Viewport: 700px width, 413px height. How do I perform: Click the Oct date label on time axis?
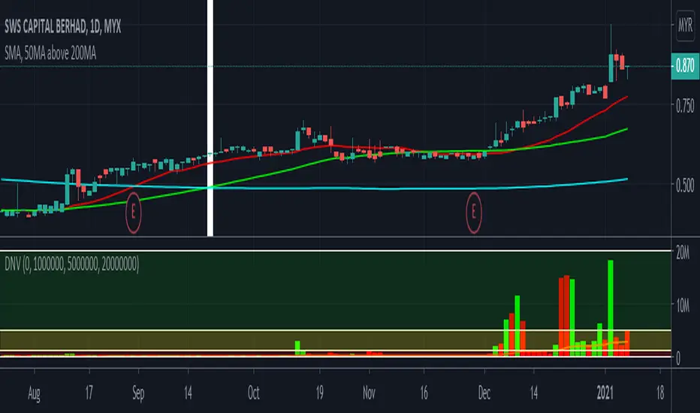[254, 393]
